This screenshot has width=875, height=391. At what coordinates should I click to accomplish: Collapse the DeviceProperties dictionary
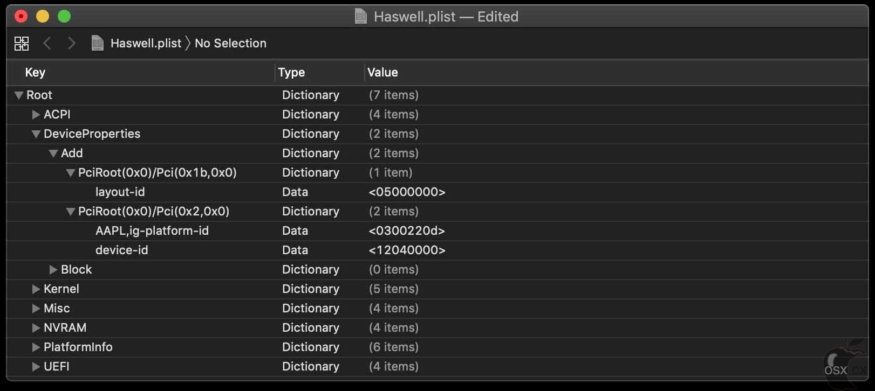click(36, 134)
